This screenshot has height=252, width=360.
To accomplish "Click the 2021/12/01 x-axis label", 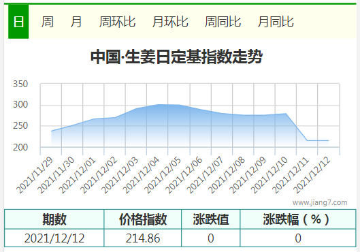I will pos(77,175).
